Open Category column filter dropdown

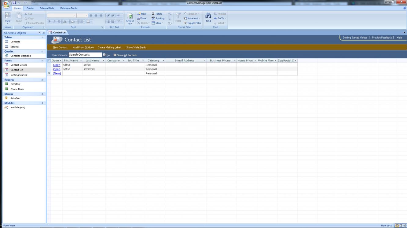click(x=163, y=61)
